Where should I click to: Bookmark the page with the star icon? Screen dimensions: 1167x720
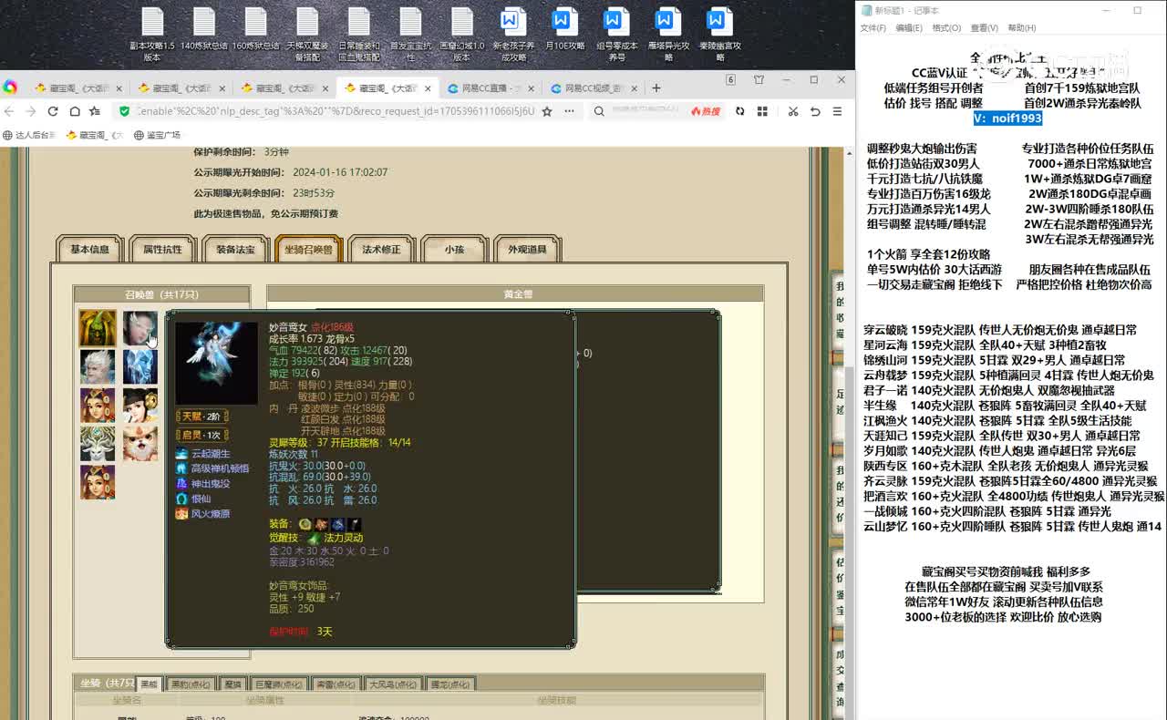pyautogui.click(x=547, y=111)
